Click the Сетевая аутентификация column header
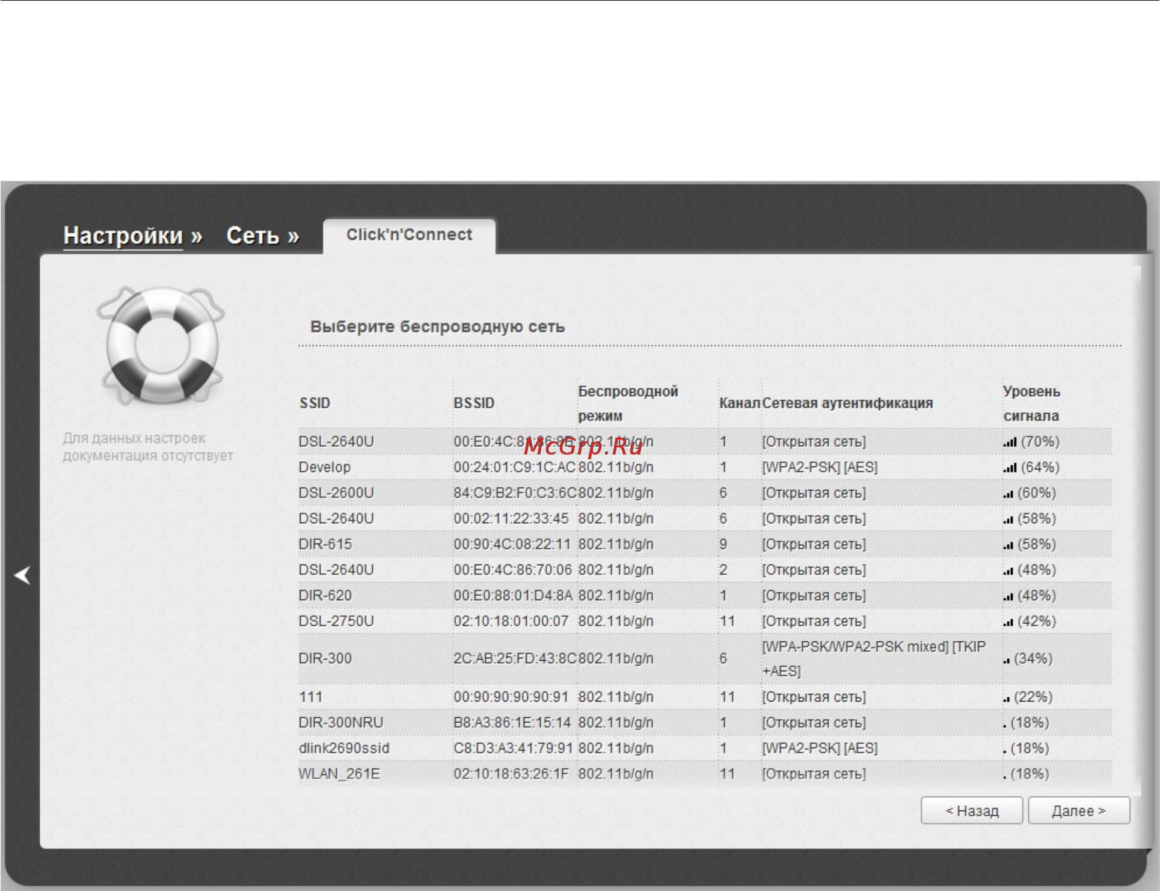This screenshot has height=891, width=1160. pyautogui.click(x=847, y=403)
